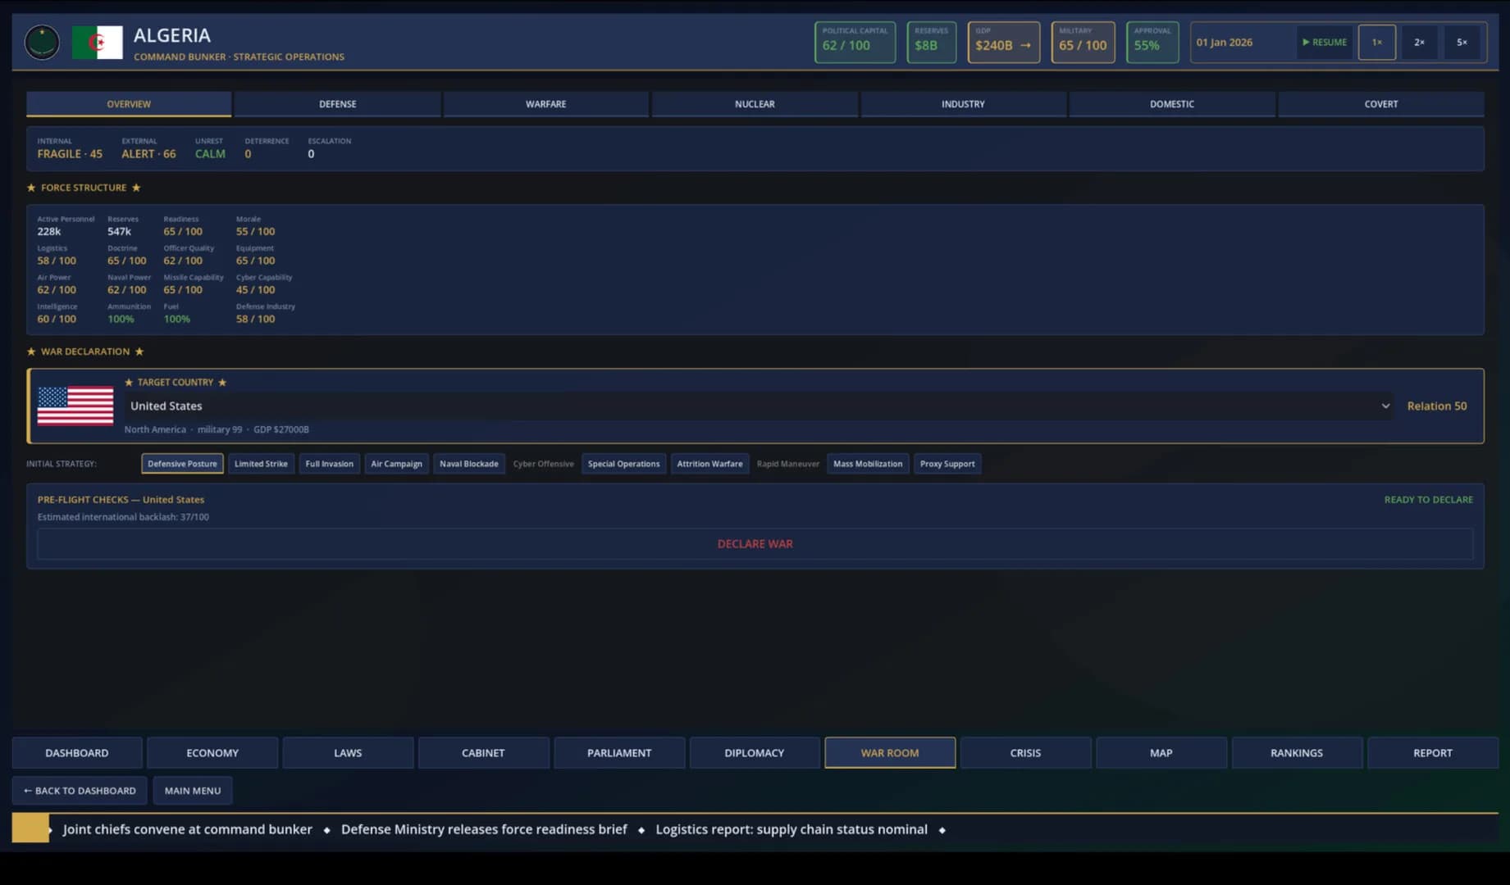Click the Reserves $8B indicator
Viewport: 1510px width, 885px height.
point(931,43)
